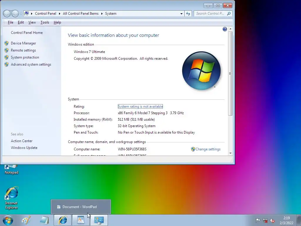
Task: Click the scroll-down arrow of the scrollbar
Action: click(230, 153)
